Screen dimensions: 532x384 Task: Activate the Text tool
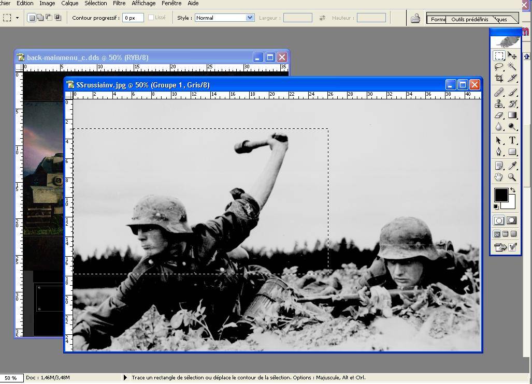pos(512,140)
